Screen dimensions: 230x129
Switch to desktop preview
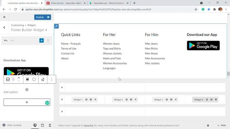(x=35, y=125)
